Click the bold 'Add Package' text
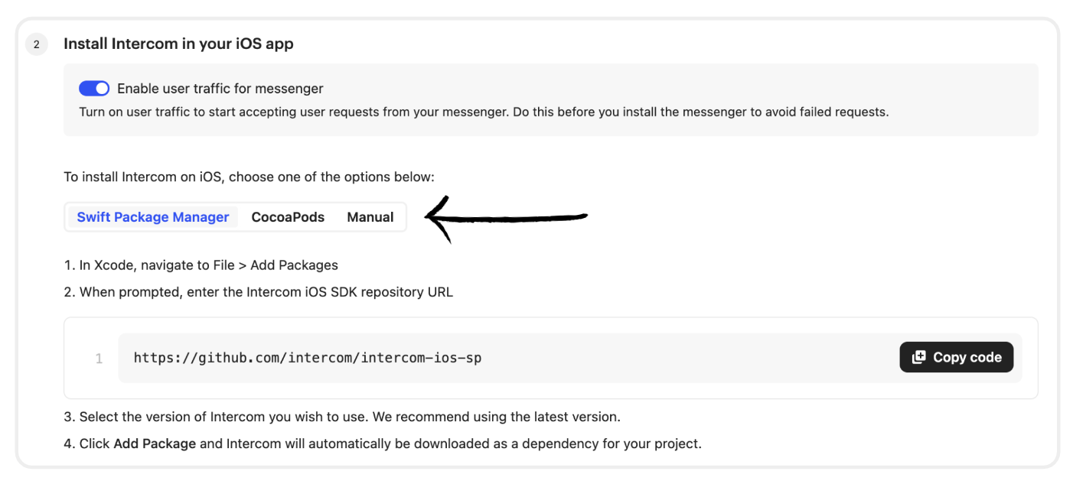The image size is (1073, 494). 155,444
